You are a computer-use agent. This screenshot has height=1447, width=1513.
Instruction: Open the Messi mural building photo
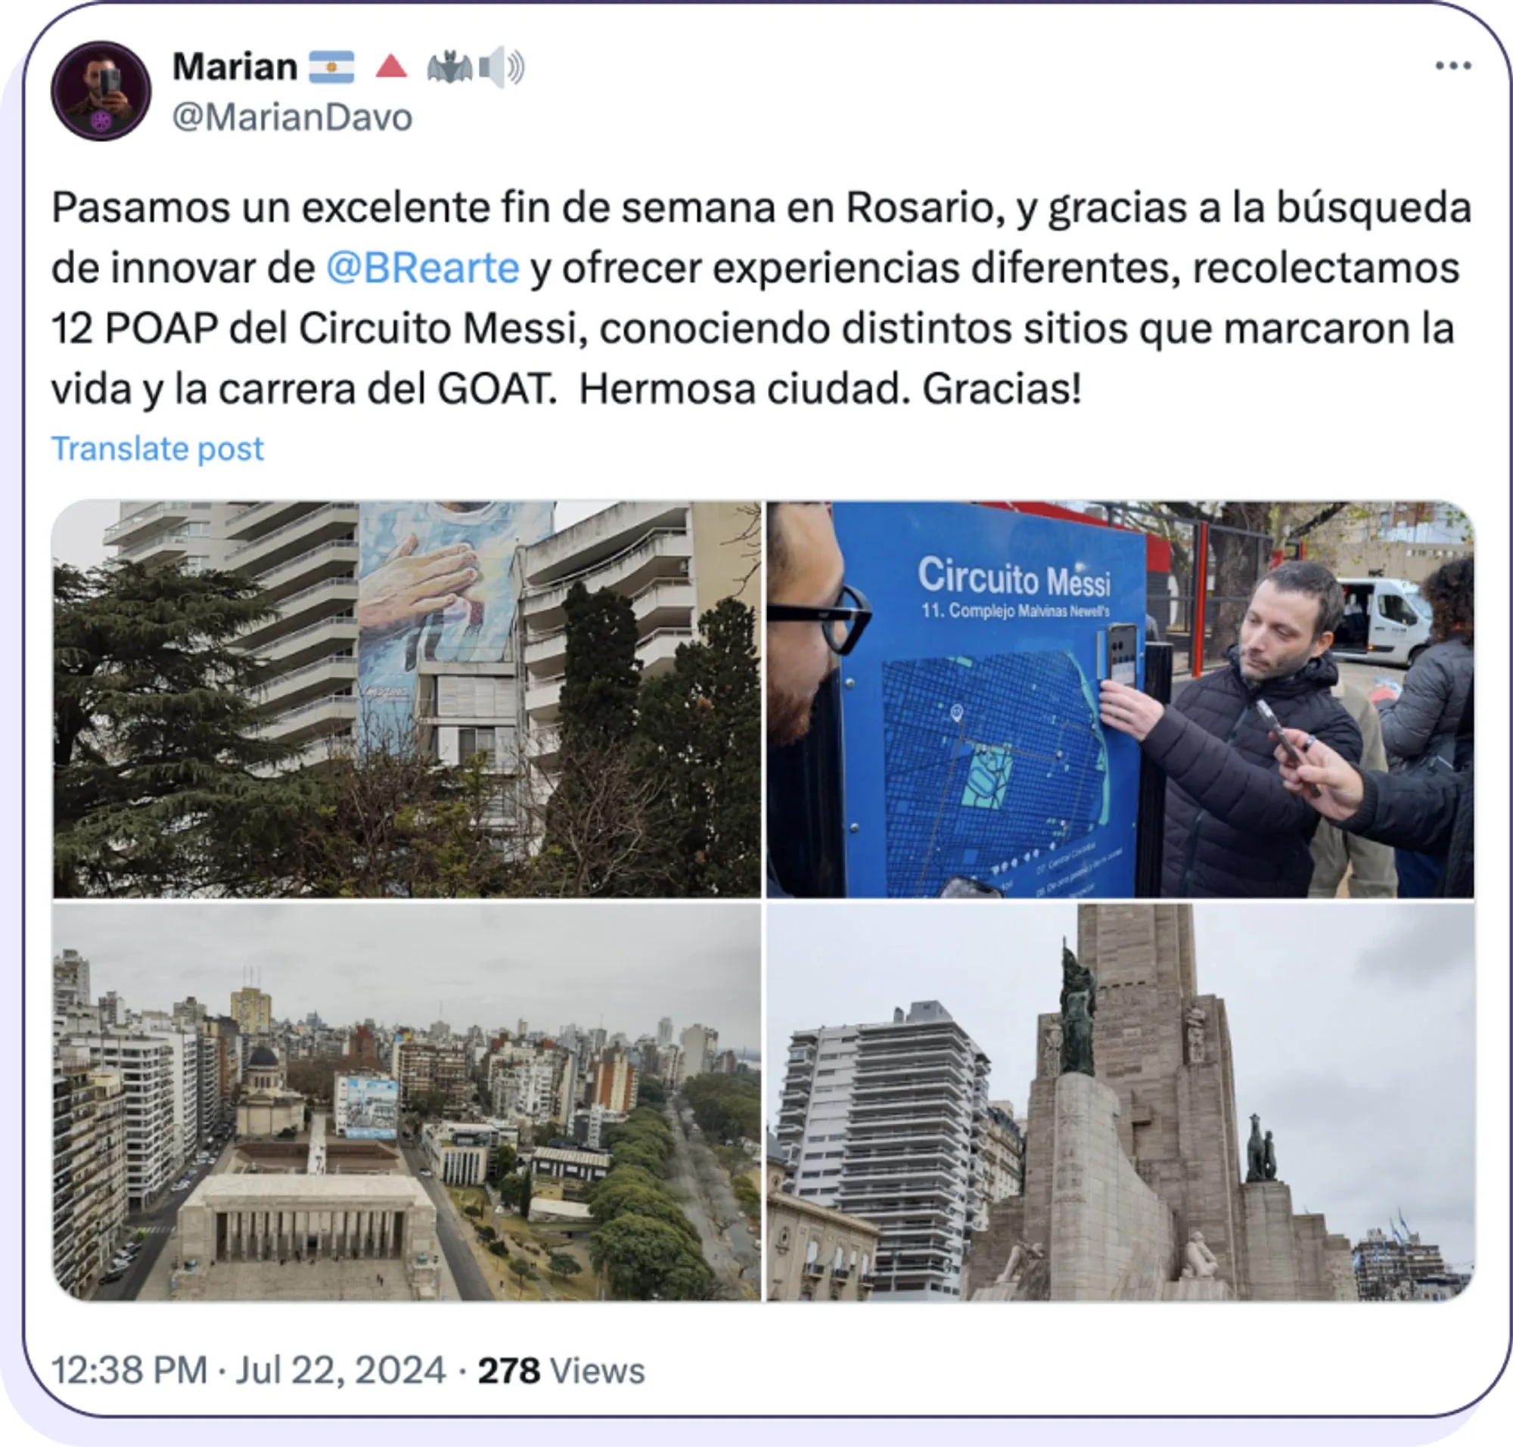tap(406, 700)
